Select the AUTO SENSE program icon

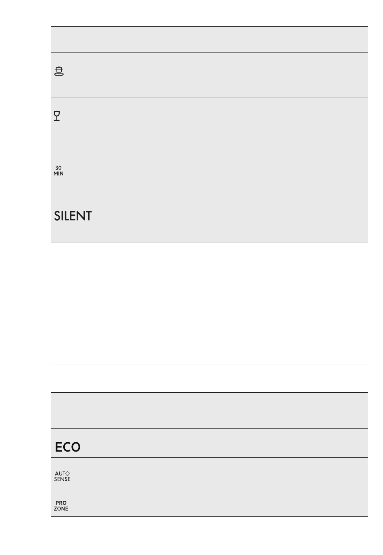62,476
